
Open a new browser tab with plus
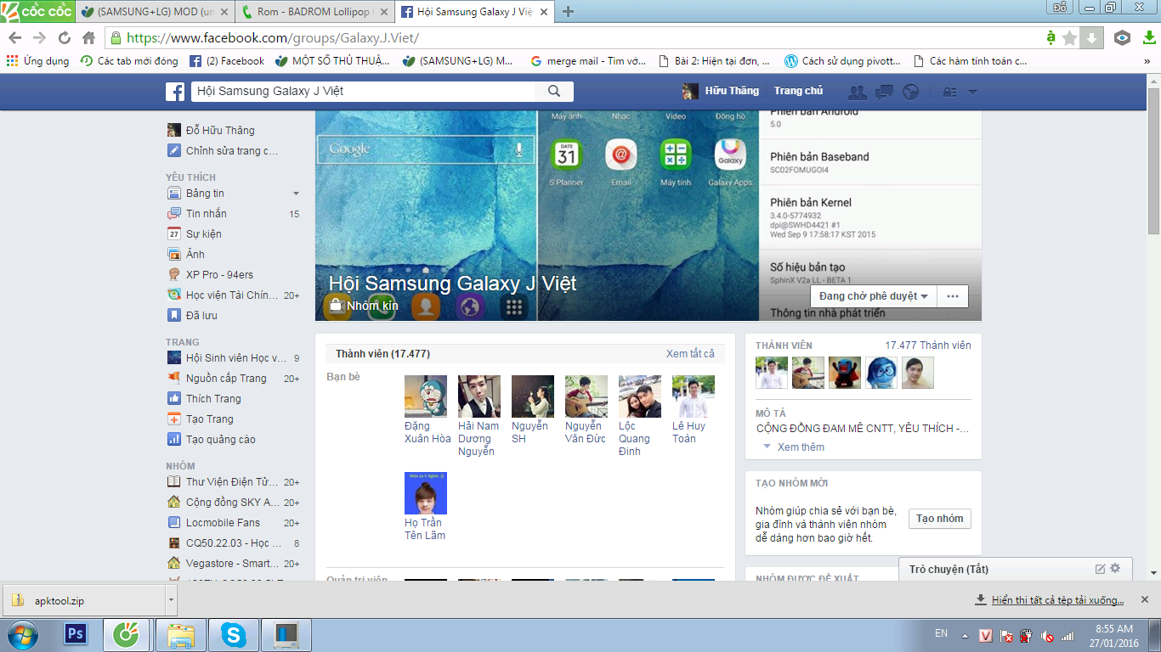(x=569, y=12)
